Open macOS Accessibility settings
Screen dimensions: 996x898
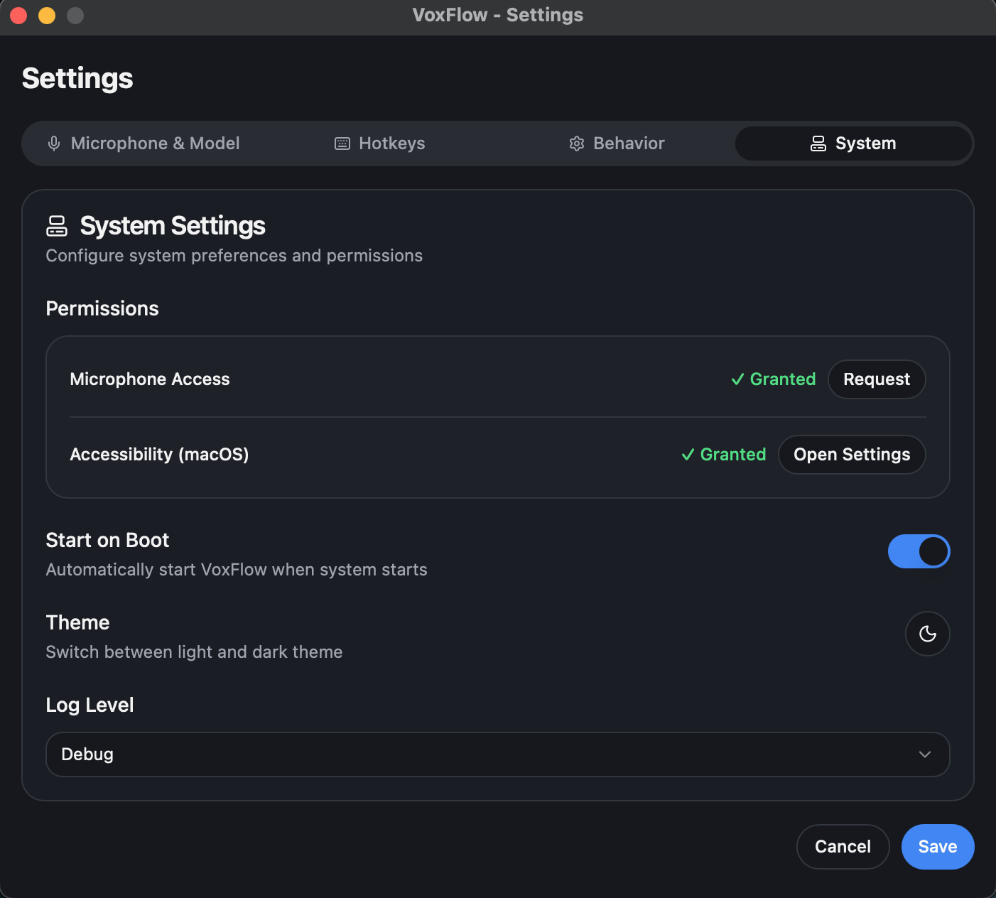851,454
